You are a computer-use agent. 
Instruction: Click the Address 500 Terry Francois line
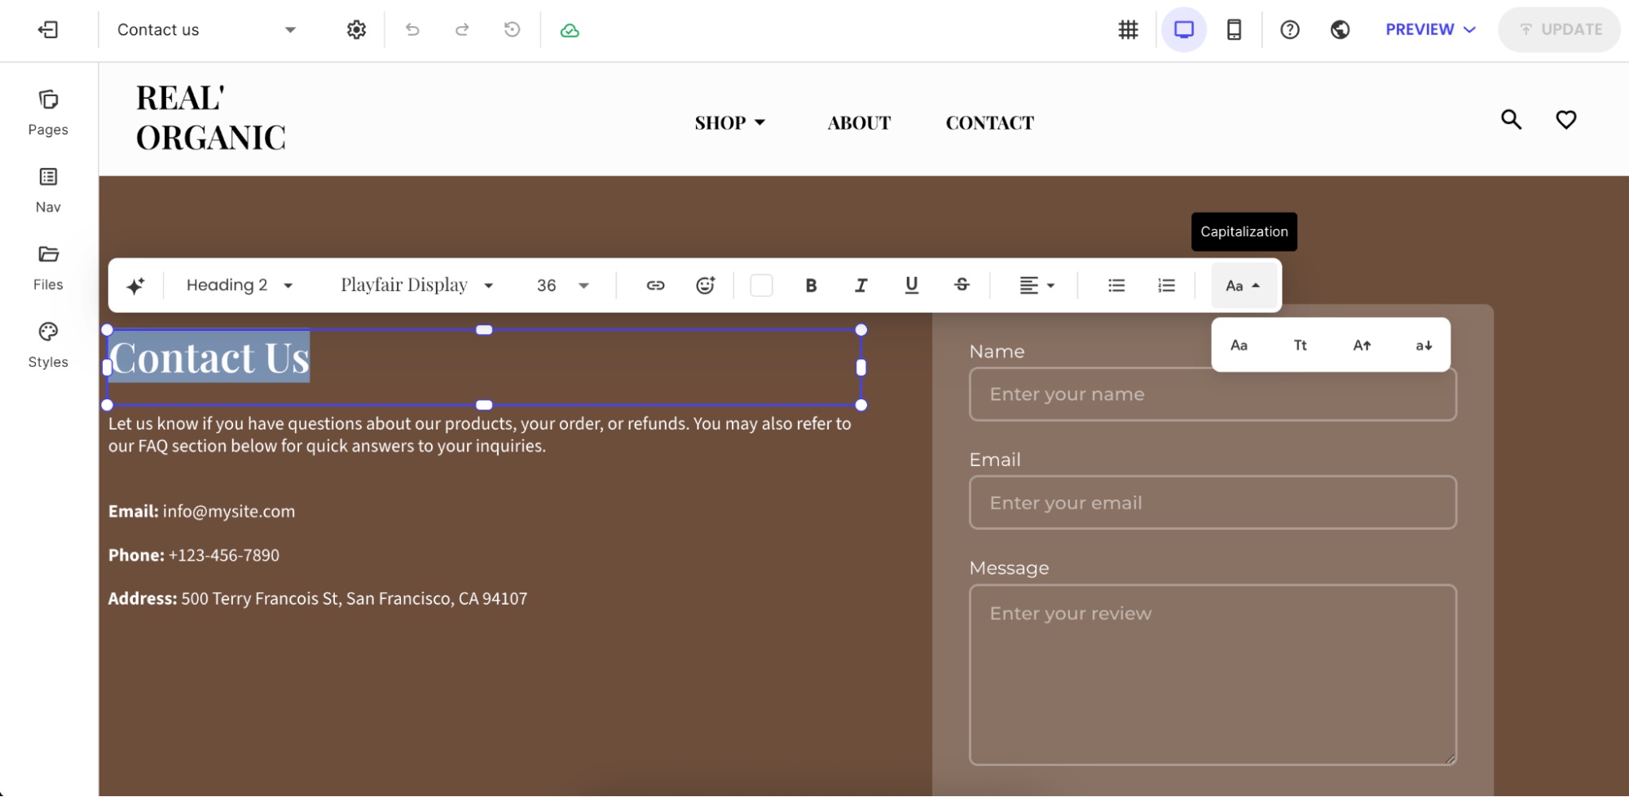pyautogui.click(x=318, y=599)
